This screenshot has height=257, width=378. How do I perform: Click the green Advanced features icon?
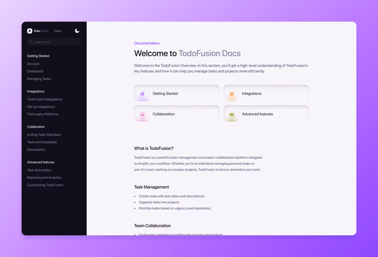click(x=232, y=114)
